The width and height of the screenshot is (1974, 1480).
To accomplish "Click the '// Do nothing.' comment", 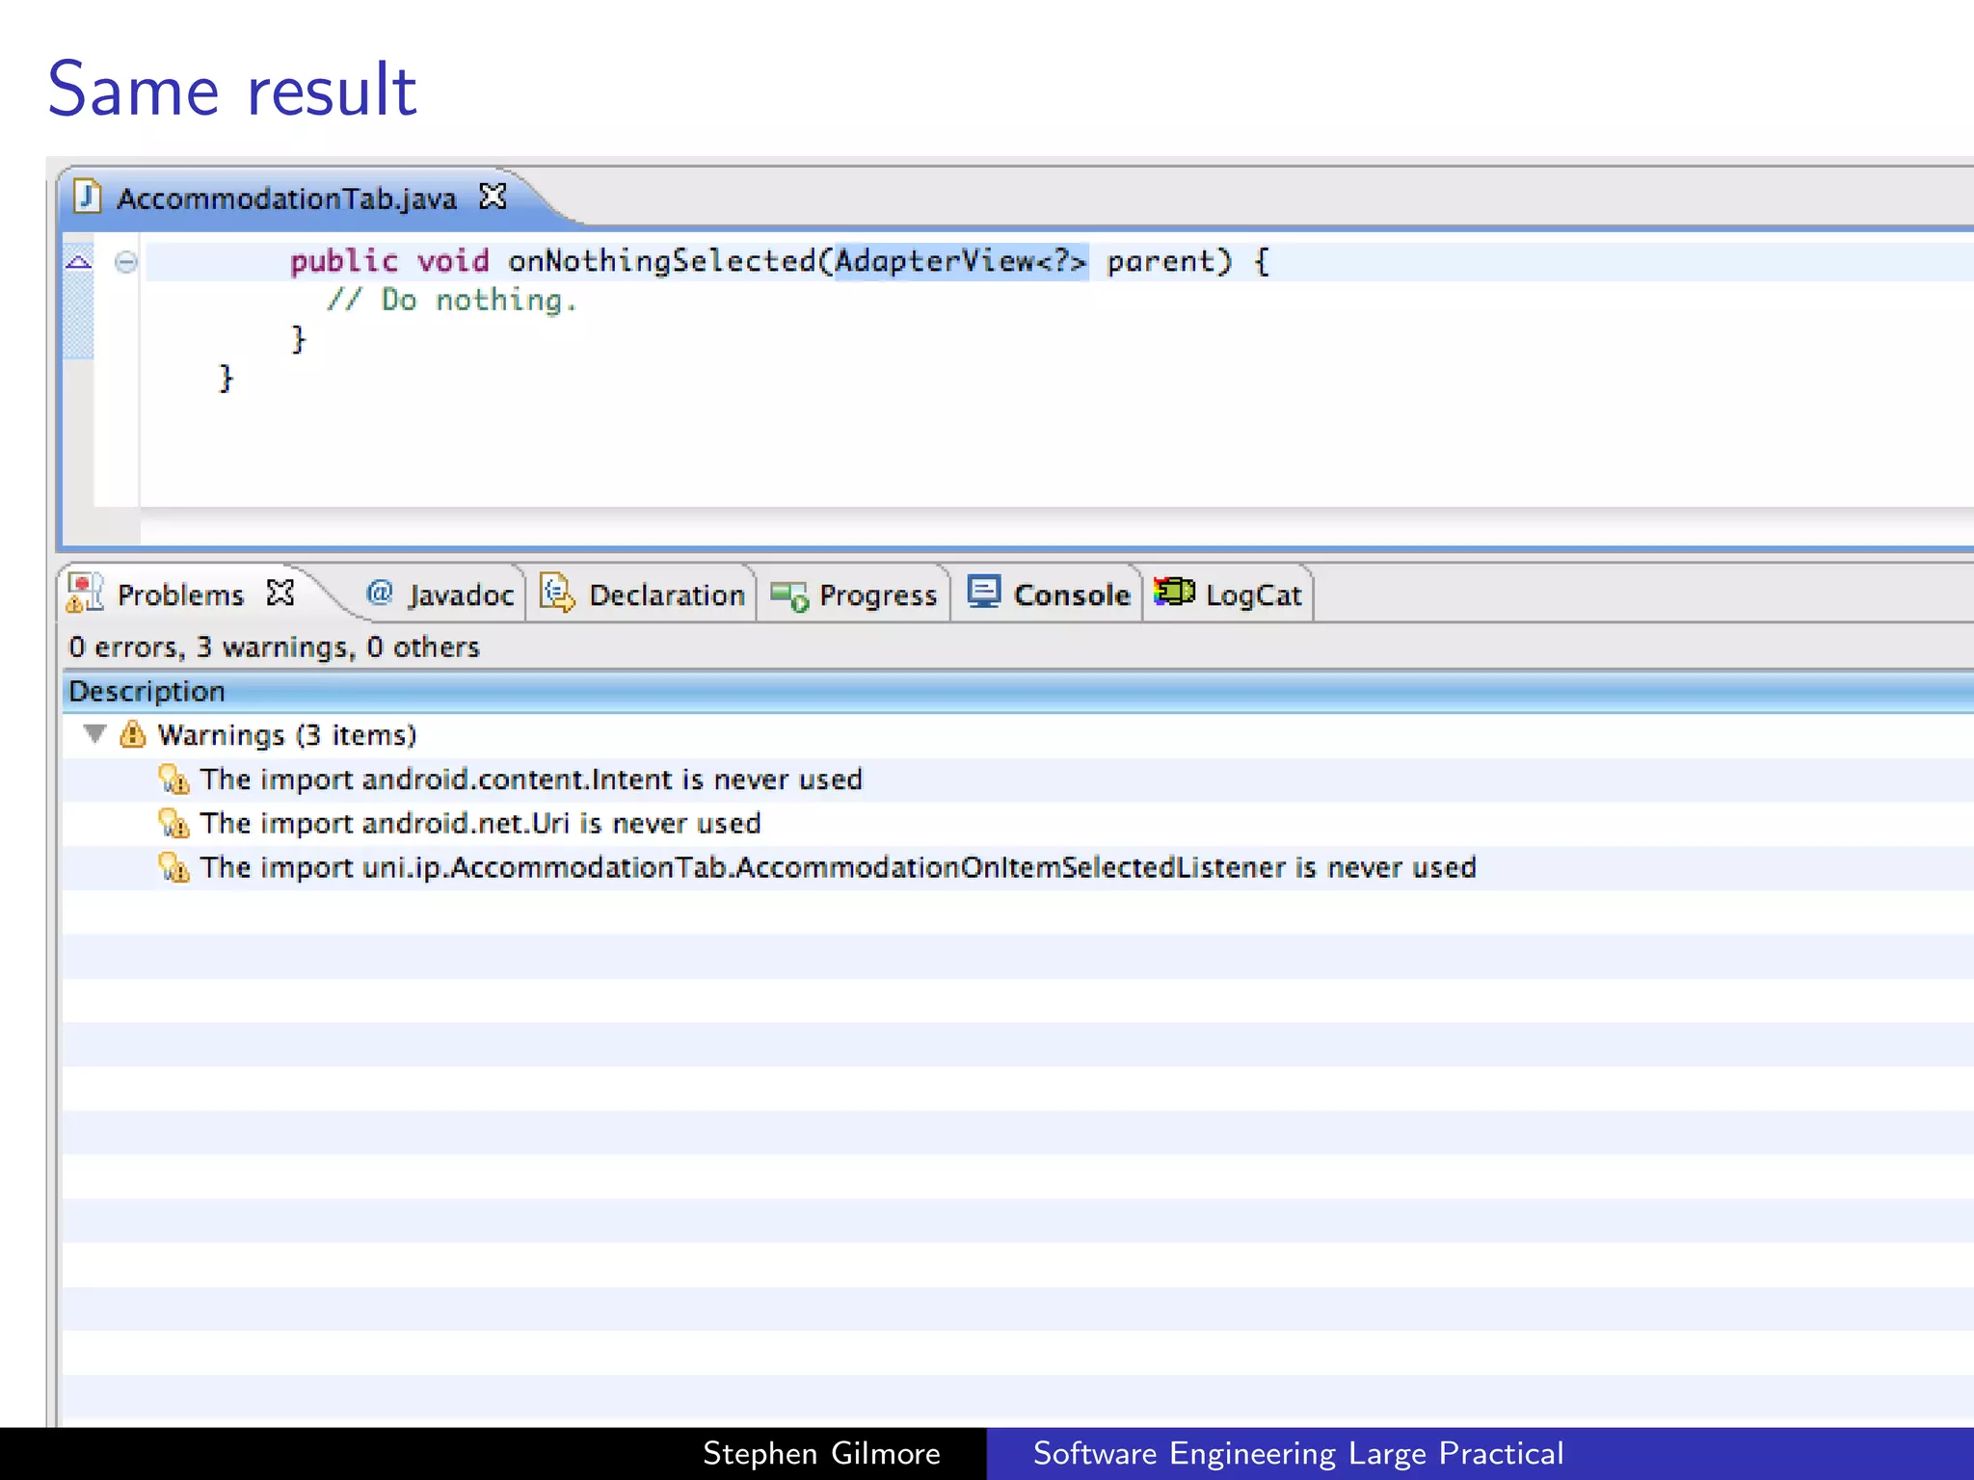I will 451,301.
